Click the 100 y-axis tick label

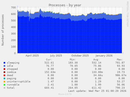pos(13,47)
